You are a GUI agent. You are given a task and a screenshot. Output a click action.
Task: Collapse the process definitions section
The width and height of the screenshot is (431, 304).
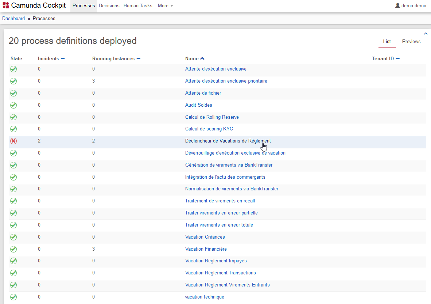(x=426, y=34)
